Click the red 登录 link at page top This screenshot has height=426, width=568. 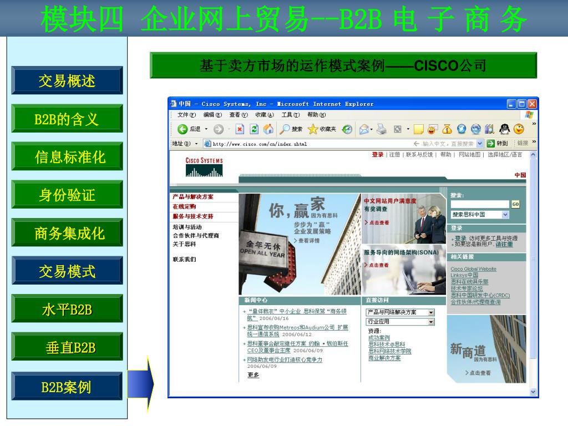pyautogui.click(x=377, y=155)
